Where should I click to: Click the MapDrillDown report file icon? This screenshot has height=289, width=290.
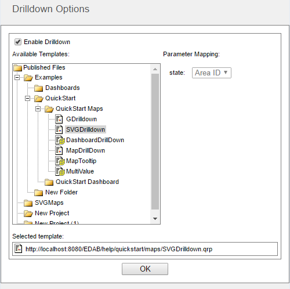point(59,150)
